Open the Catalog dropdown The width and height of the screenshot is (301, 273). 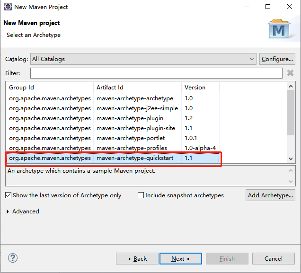click(x=143, y=59)
